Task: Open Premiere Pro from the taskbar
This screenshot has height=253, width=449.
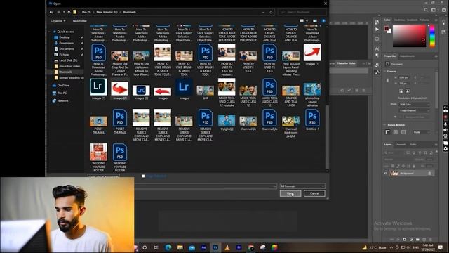Action: (x=239, y=247)
